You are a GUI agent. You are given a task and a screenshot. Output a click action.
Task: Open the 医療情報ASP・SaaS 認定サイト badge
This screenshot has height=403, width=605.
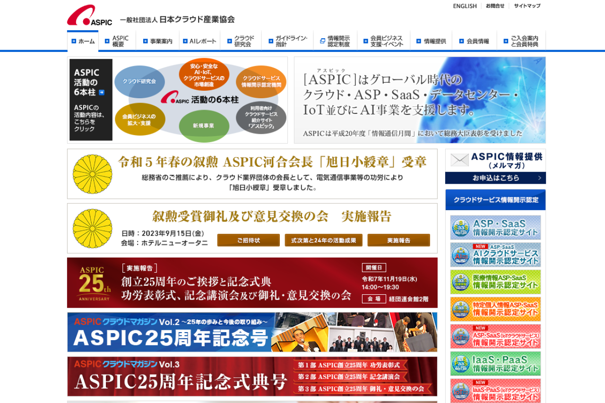495,282
